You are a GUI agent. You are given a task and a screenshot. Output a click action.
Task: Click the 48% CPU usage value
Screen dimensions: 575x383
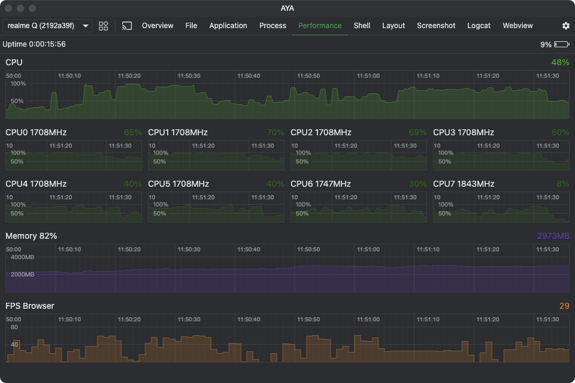click(x=561, y=62)
